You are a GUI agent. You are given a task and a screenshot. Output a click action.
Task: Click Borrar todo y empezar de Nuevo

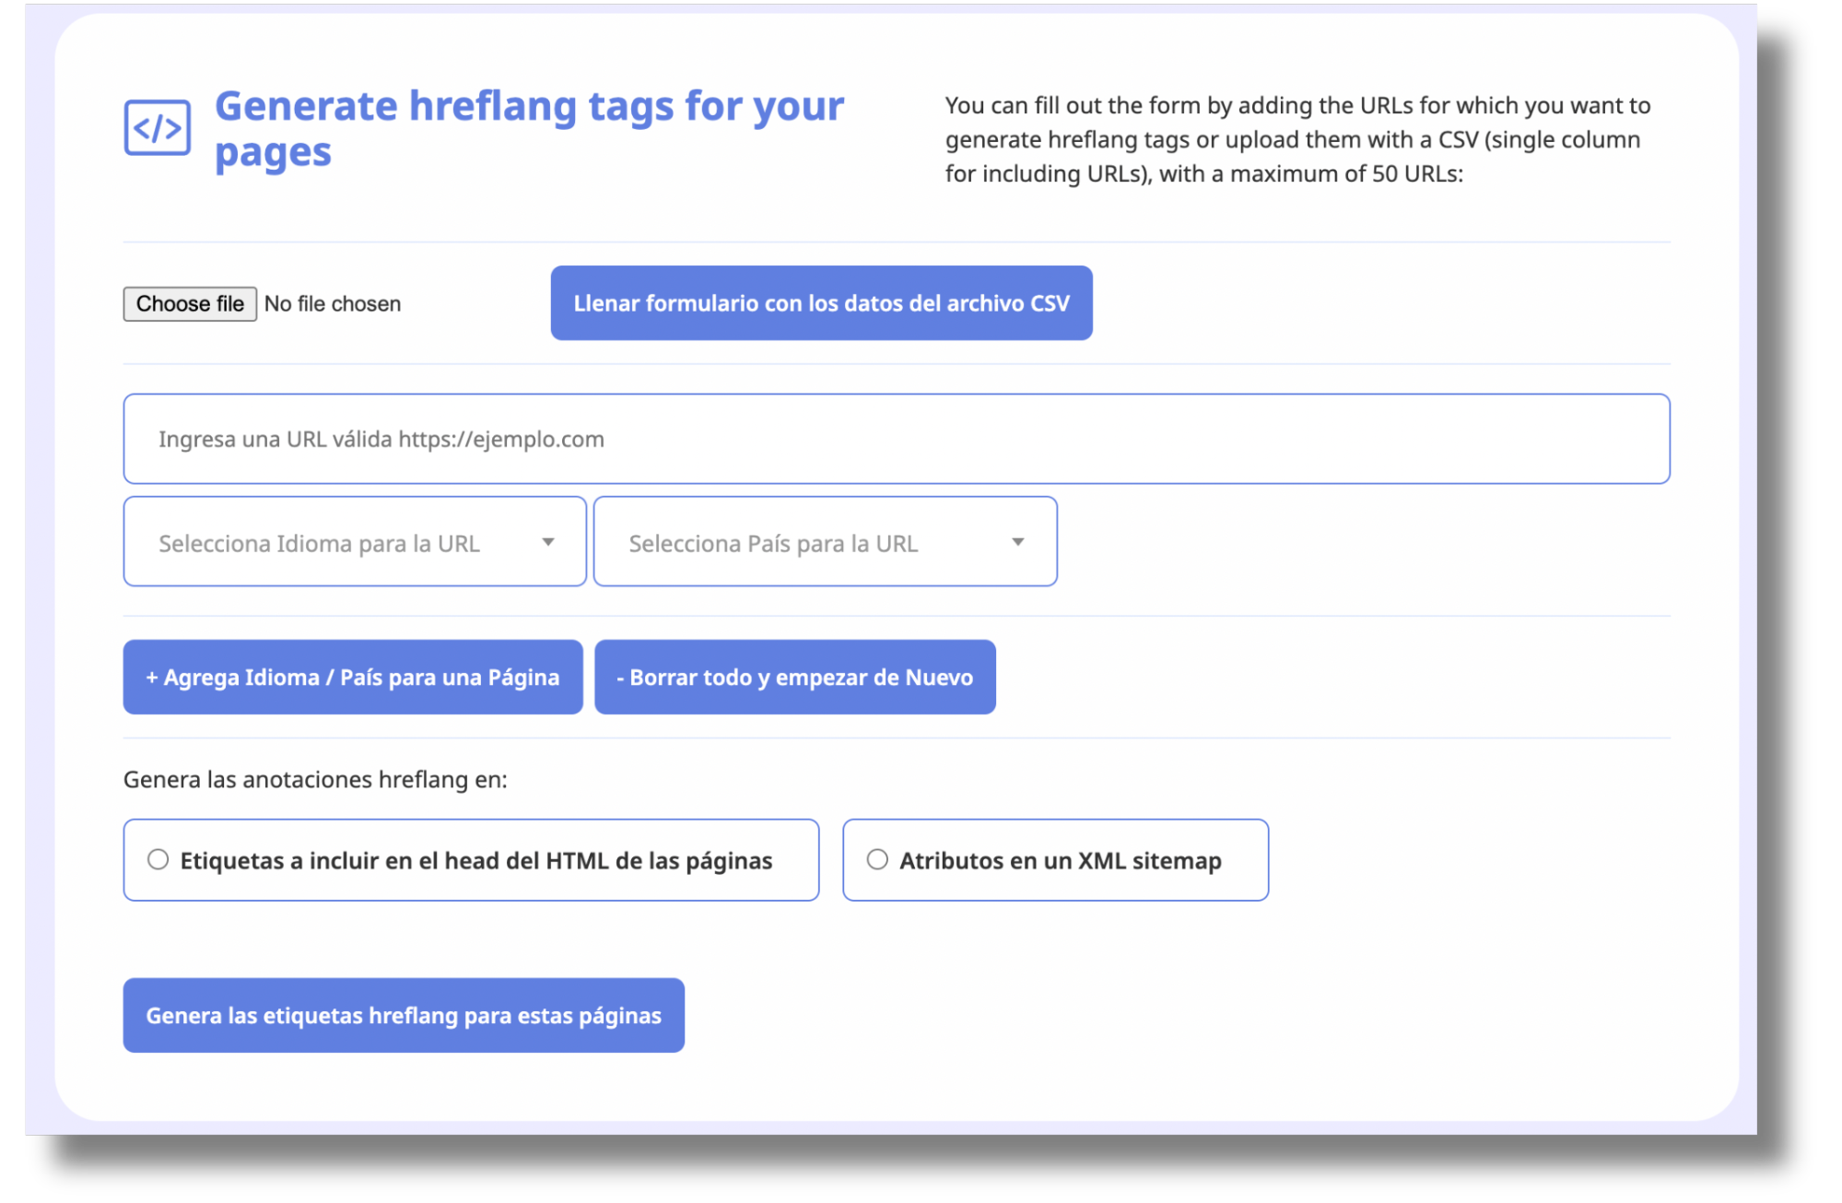pyautogui.click(x=795, y=678)
